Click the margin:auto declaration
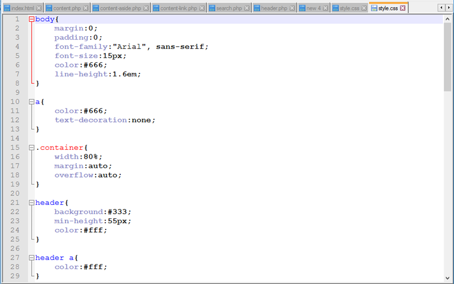Viewport: 454px width, 284px height. [83, 166]
